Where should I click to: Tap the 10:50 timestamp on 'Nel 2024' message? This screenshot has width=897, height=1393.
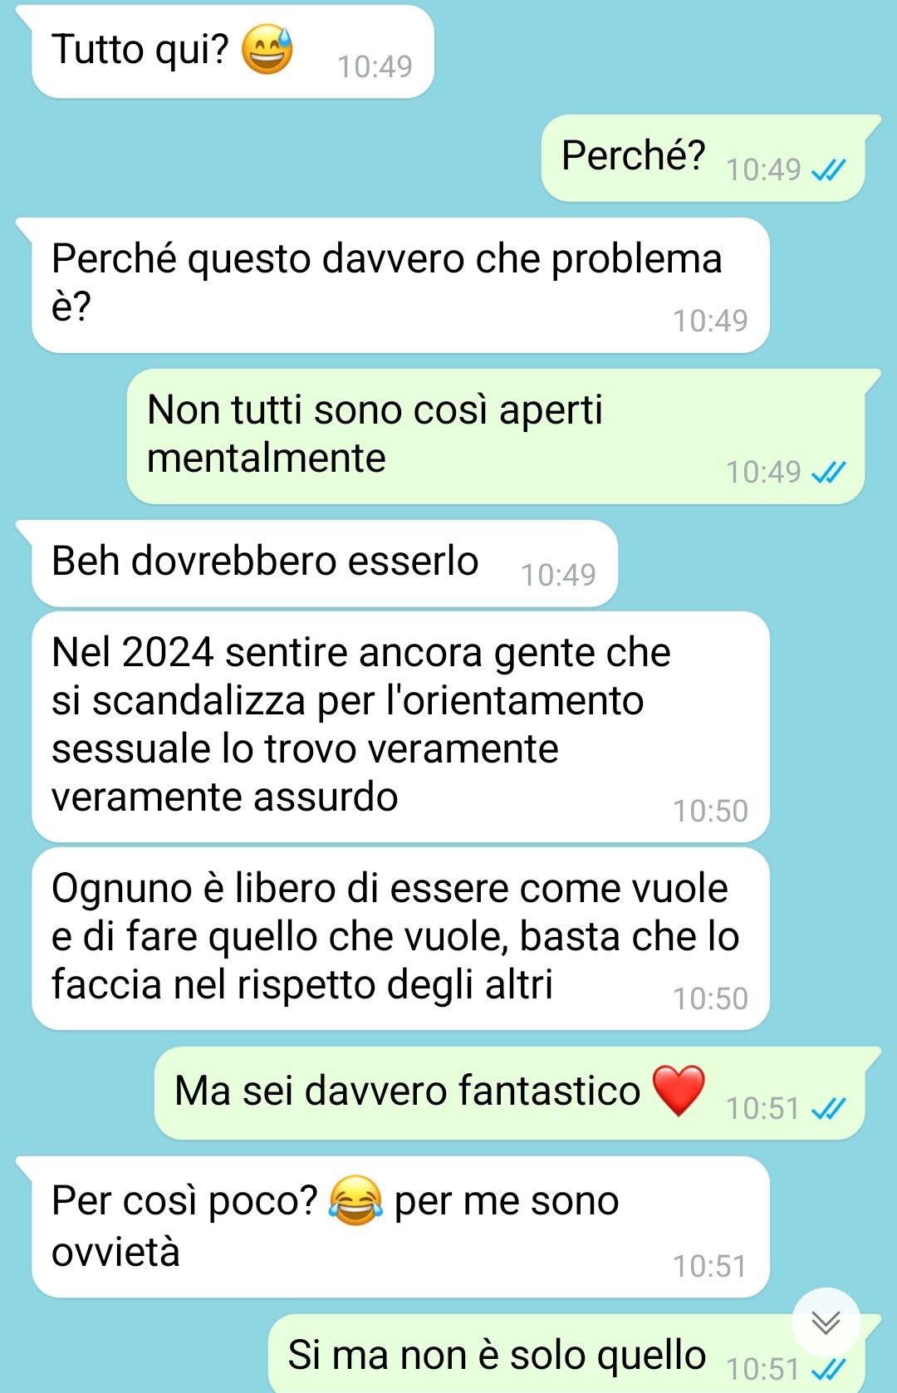710,811
